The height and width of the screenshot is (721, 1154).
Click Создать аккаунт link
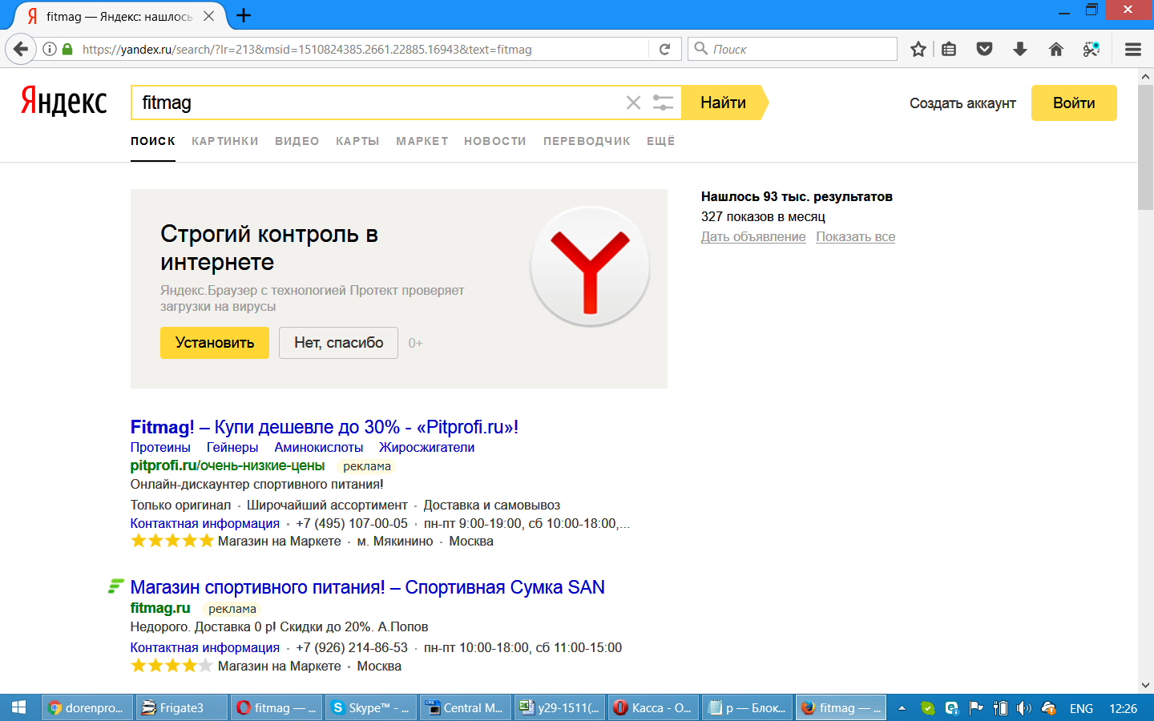(962, 103)
